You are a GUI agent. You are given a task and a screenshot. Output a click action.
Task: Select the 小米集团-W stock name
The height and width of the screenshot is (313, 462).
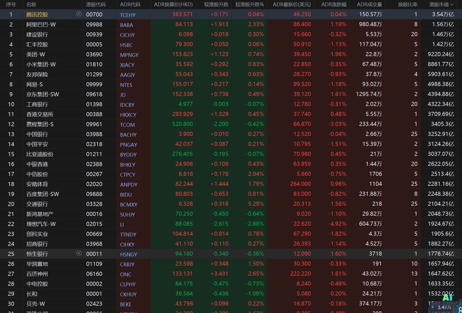pos(41,64)
